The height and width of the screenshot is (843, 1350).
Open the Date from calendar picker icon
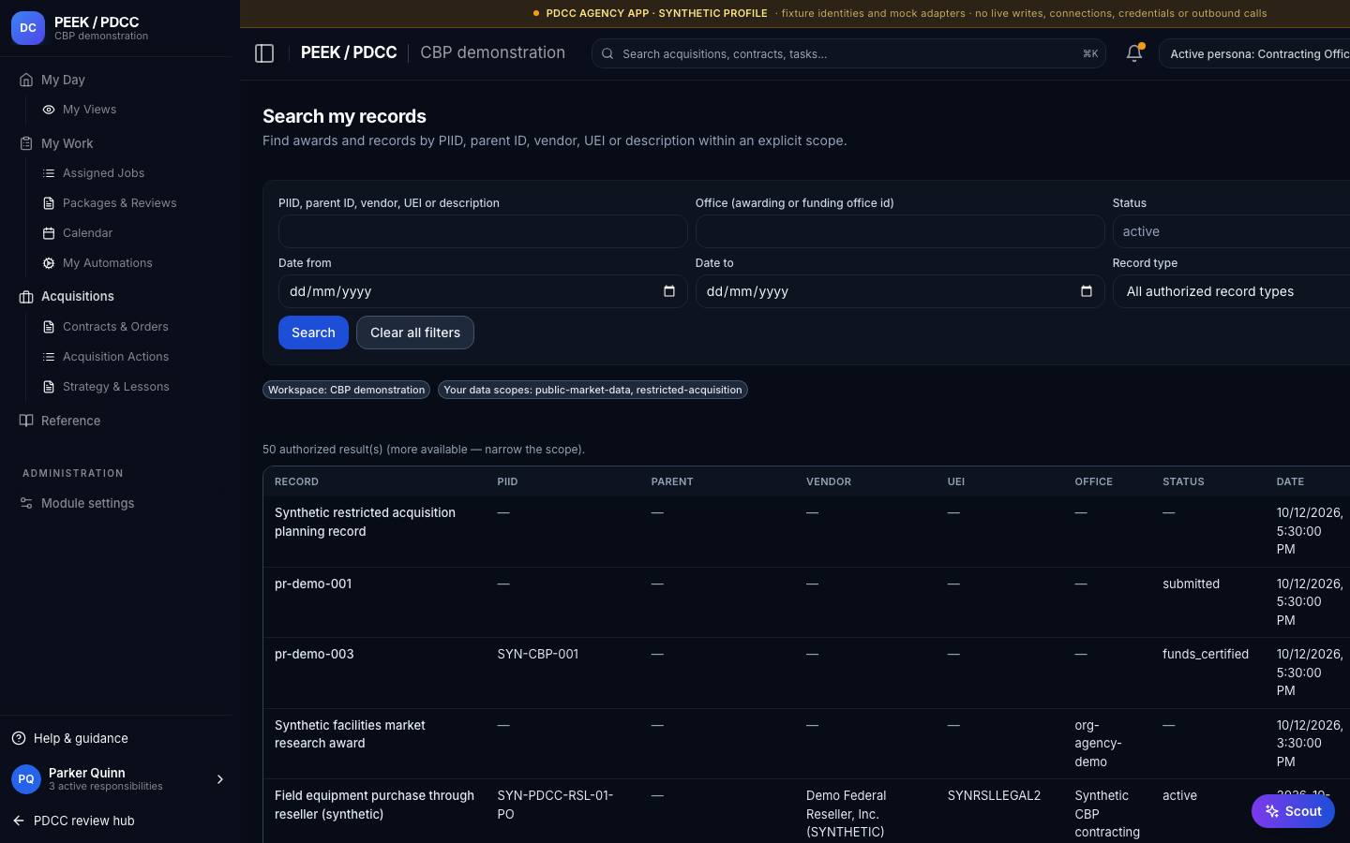(669, 291)
